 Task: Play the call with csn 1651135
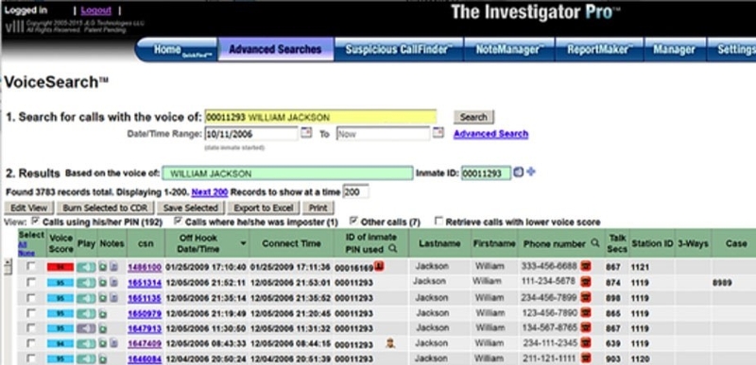click(x=86, y=298)
